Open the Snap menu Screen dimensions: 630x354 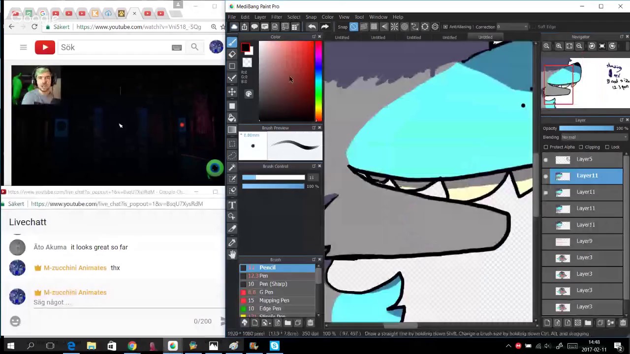click(311, 17)
